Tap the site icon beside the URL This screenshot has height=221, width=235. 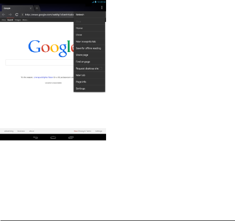22,15
